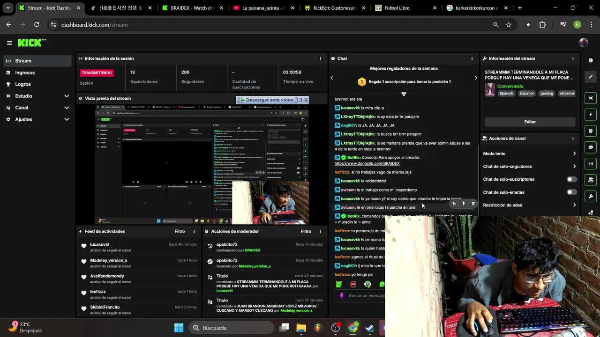Toggle the broadcast signal widget icon

(x=591, y=164)
